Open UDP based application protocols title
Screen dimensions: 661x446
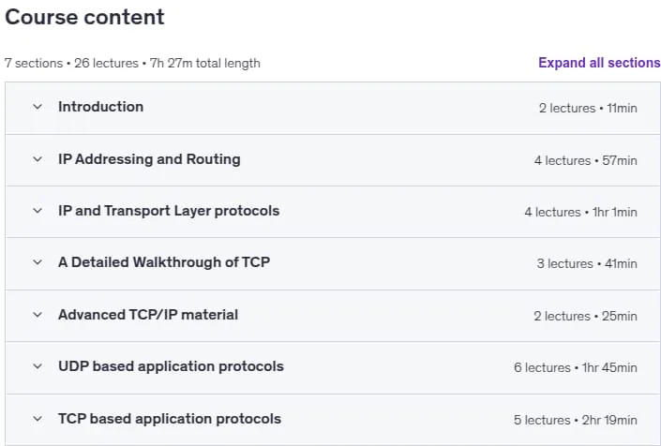tap(171, 366)
